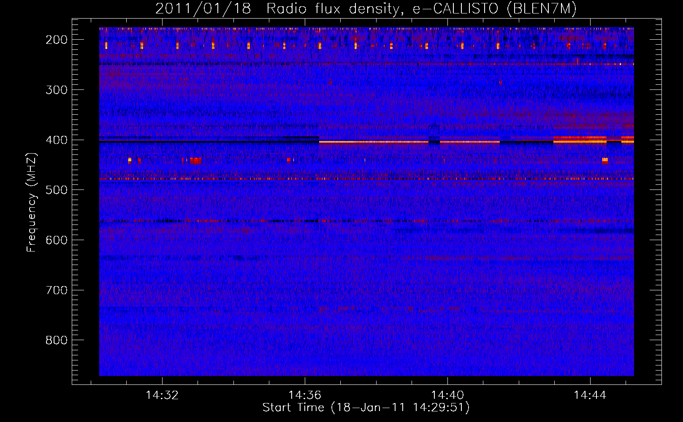Click the 700 frequency tick label
Screen dimensions: 683x422
pos(56,290)
